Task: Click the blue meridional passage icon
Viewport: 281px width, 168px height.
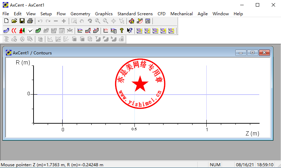Action: pyautogui.click(x=6, y=30)
